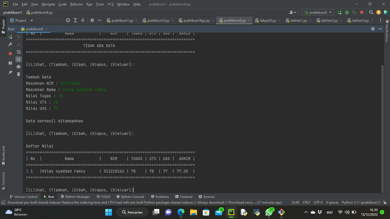Open Search Everywhere with magnifier icon
This screenshot has height=219, width=390.
pos(371,12)
